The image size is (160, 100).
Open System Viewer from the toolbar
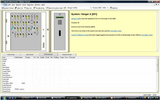click(x=8, y=8)
